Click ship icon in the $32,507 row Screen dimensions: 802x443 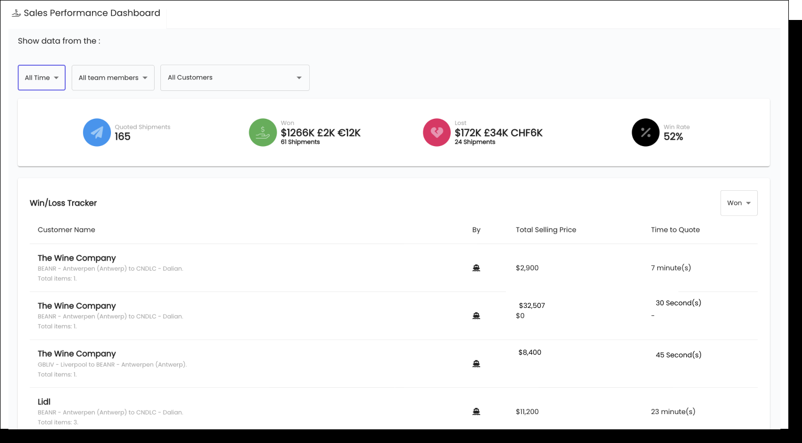pos(476,316)
